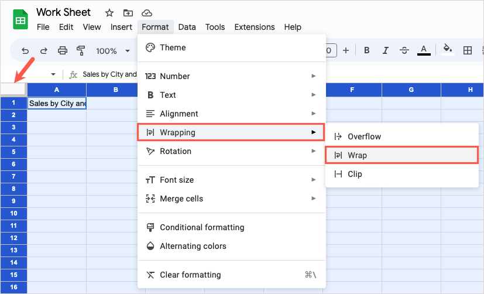Click the Undo icon in toolbar

point(25,51)
